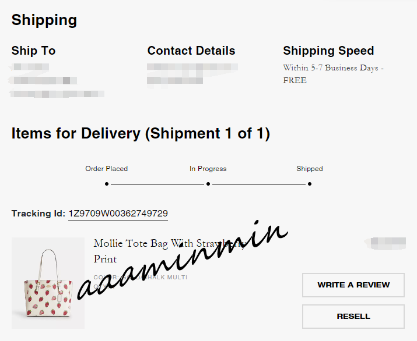
Task: Open the strawberry tote bag thumbnail
Action: point(48,283)
